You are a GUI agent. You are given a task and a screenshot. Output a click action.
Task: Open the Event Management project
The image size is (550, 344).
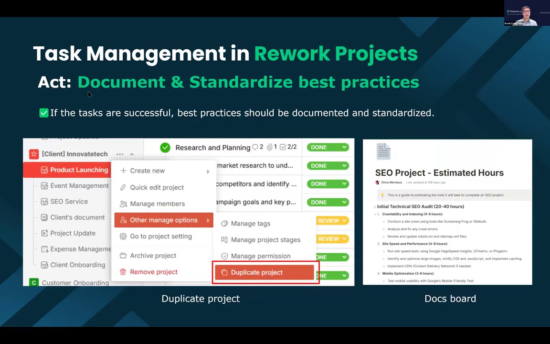pos(79,186)
